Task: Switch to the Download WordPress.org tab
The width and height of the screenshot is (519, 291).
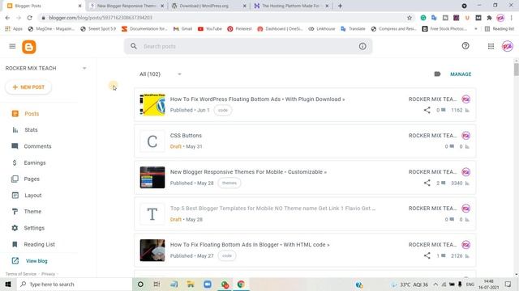Action: (x=209, y=6)
